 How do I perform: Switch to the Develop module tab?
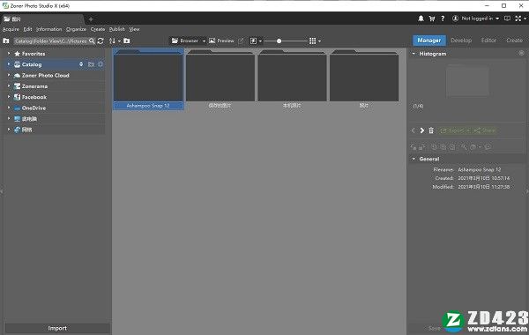[461, 41]
